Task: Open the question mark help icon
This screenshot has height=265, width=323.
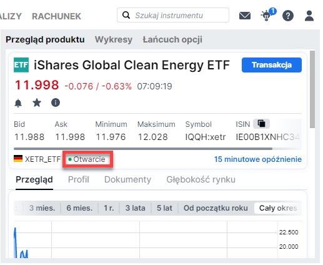Action: [288, 16]
